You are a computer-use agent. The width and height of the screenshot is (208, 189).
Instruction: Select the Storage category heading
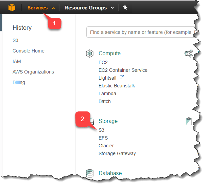pyautogui.click(x=108, y=121)
